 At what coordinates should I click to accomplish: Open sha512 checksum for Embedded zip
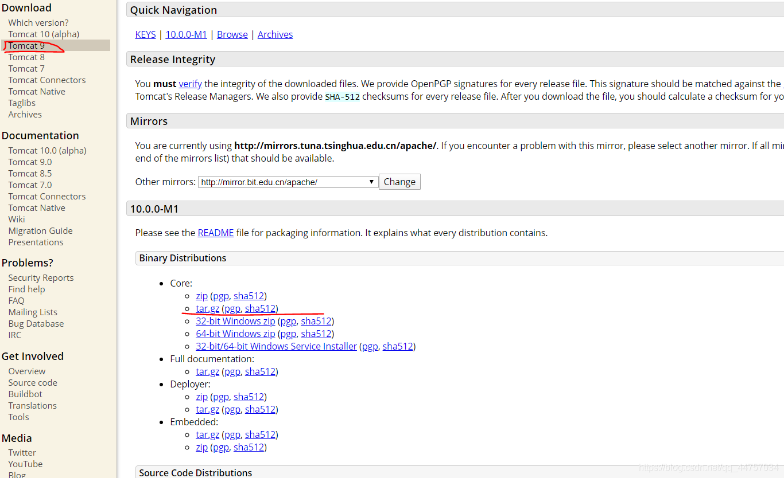249,447
